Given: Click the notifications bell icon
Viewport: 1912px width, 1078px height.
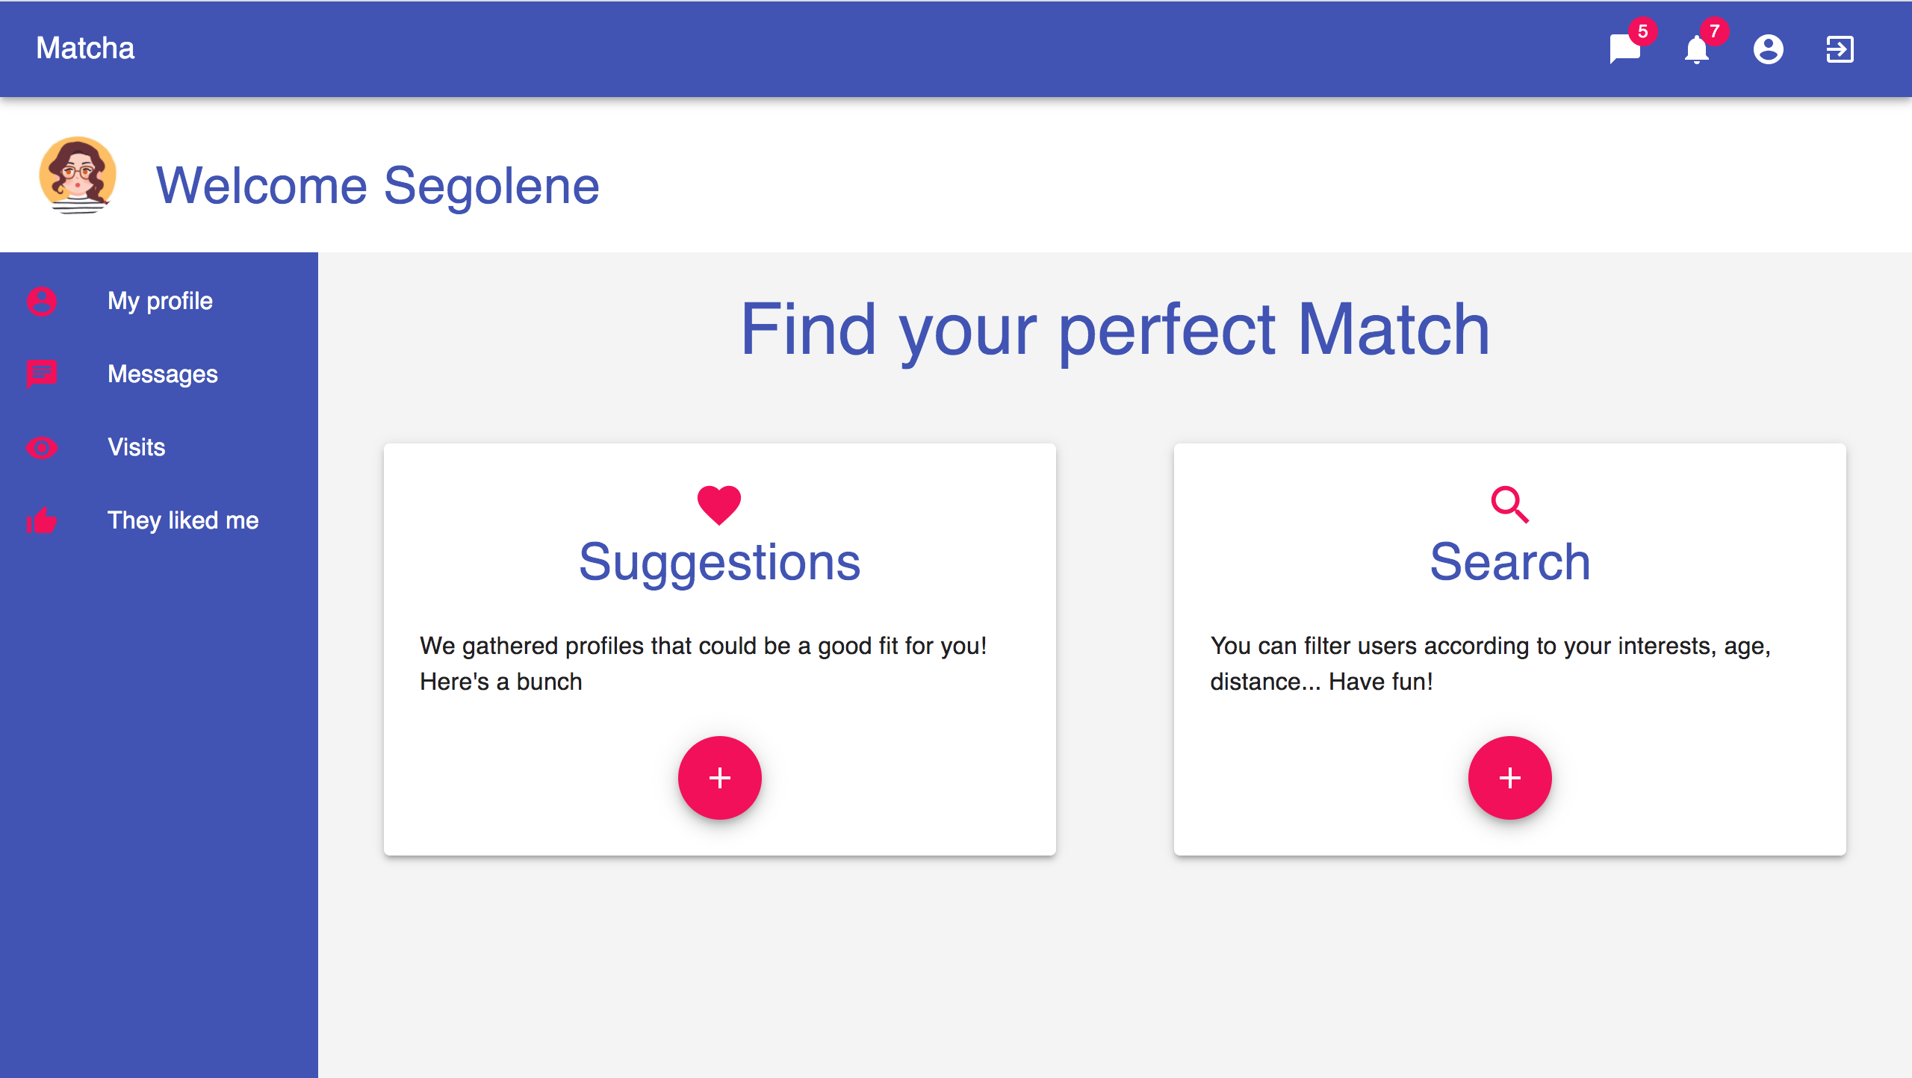Looking at the screenshot, I should (x=1699, y=49).
